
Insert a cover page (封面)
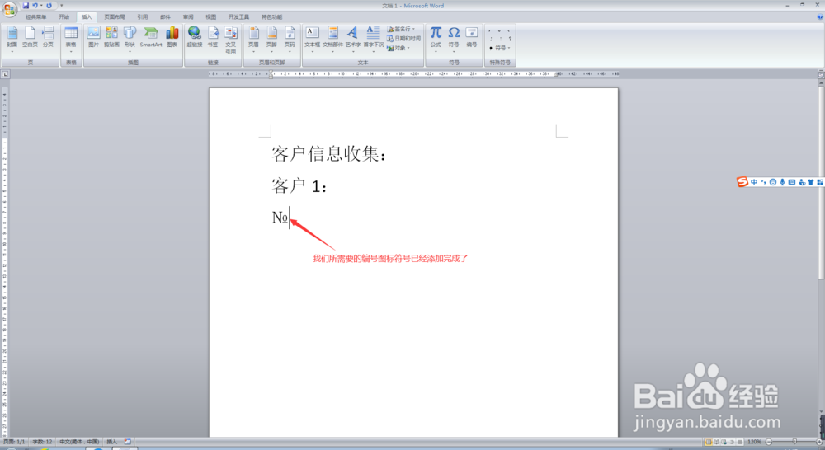(12, 39)
